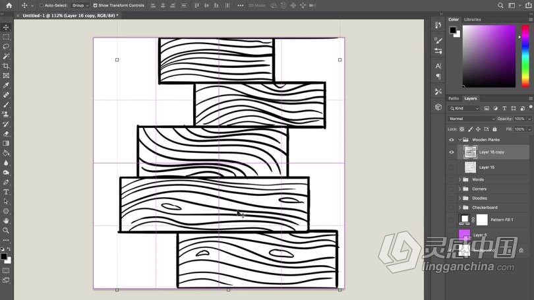534x300 pixels.
Task: Hide the Layer 16 copy layer
Action: [x=452, y=152]
